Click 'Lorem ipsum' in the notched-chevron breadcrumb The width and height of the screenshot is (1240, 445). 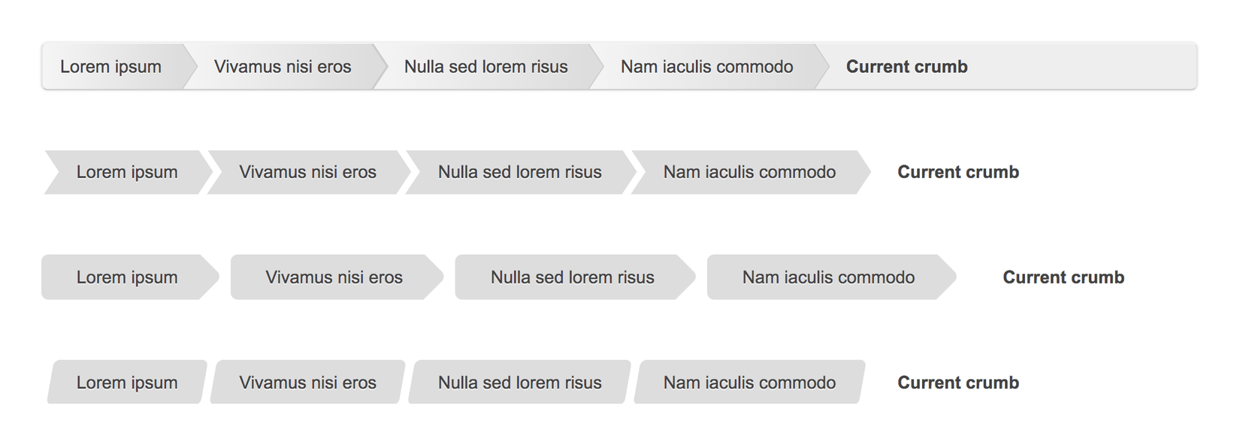(127, 172)
